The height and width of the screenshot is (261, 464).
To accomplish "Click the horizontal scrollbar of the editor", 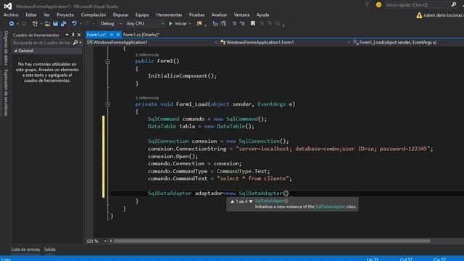I will (272, 241).
